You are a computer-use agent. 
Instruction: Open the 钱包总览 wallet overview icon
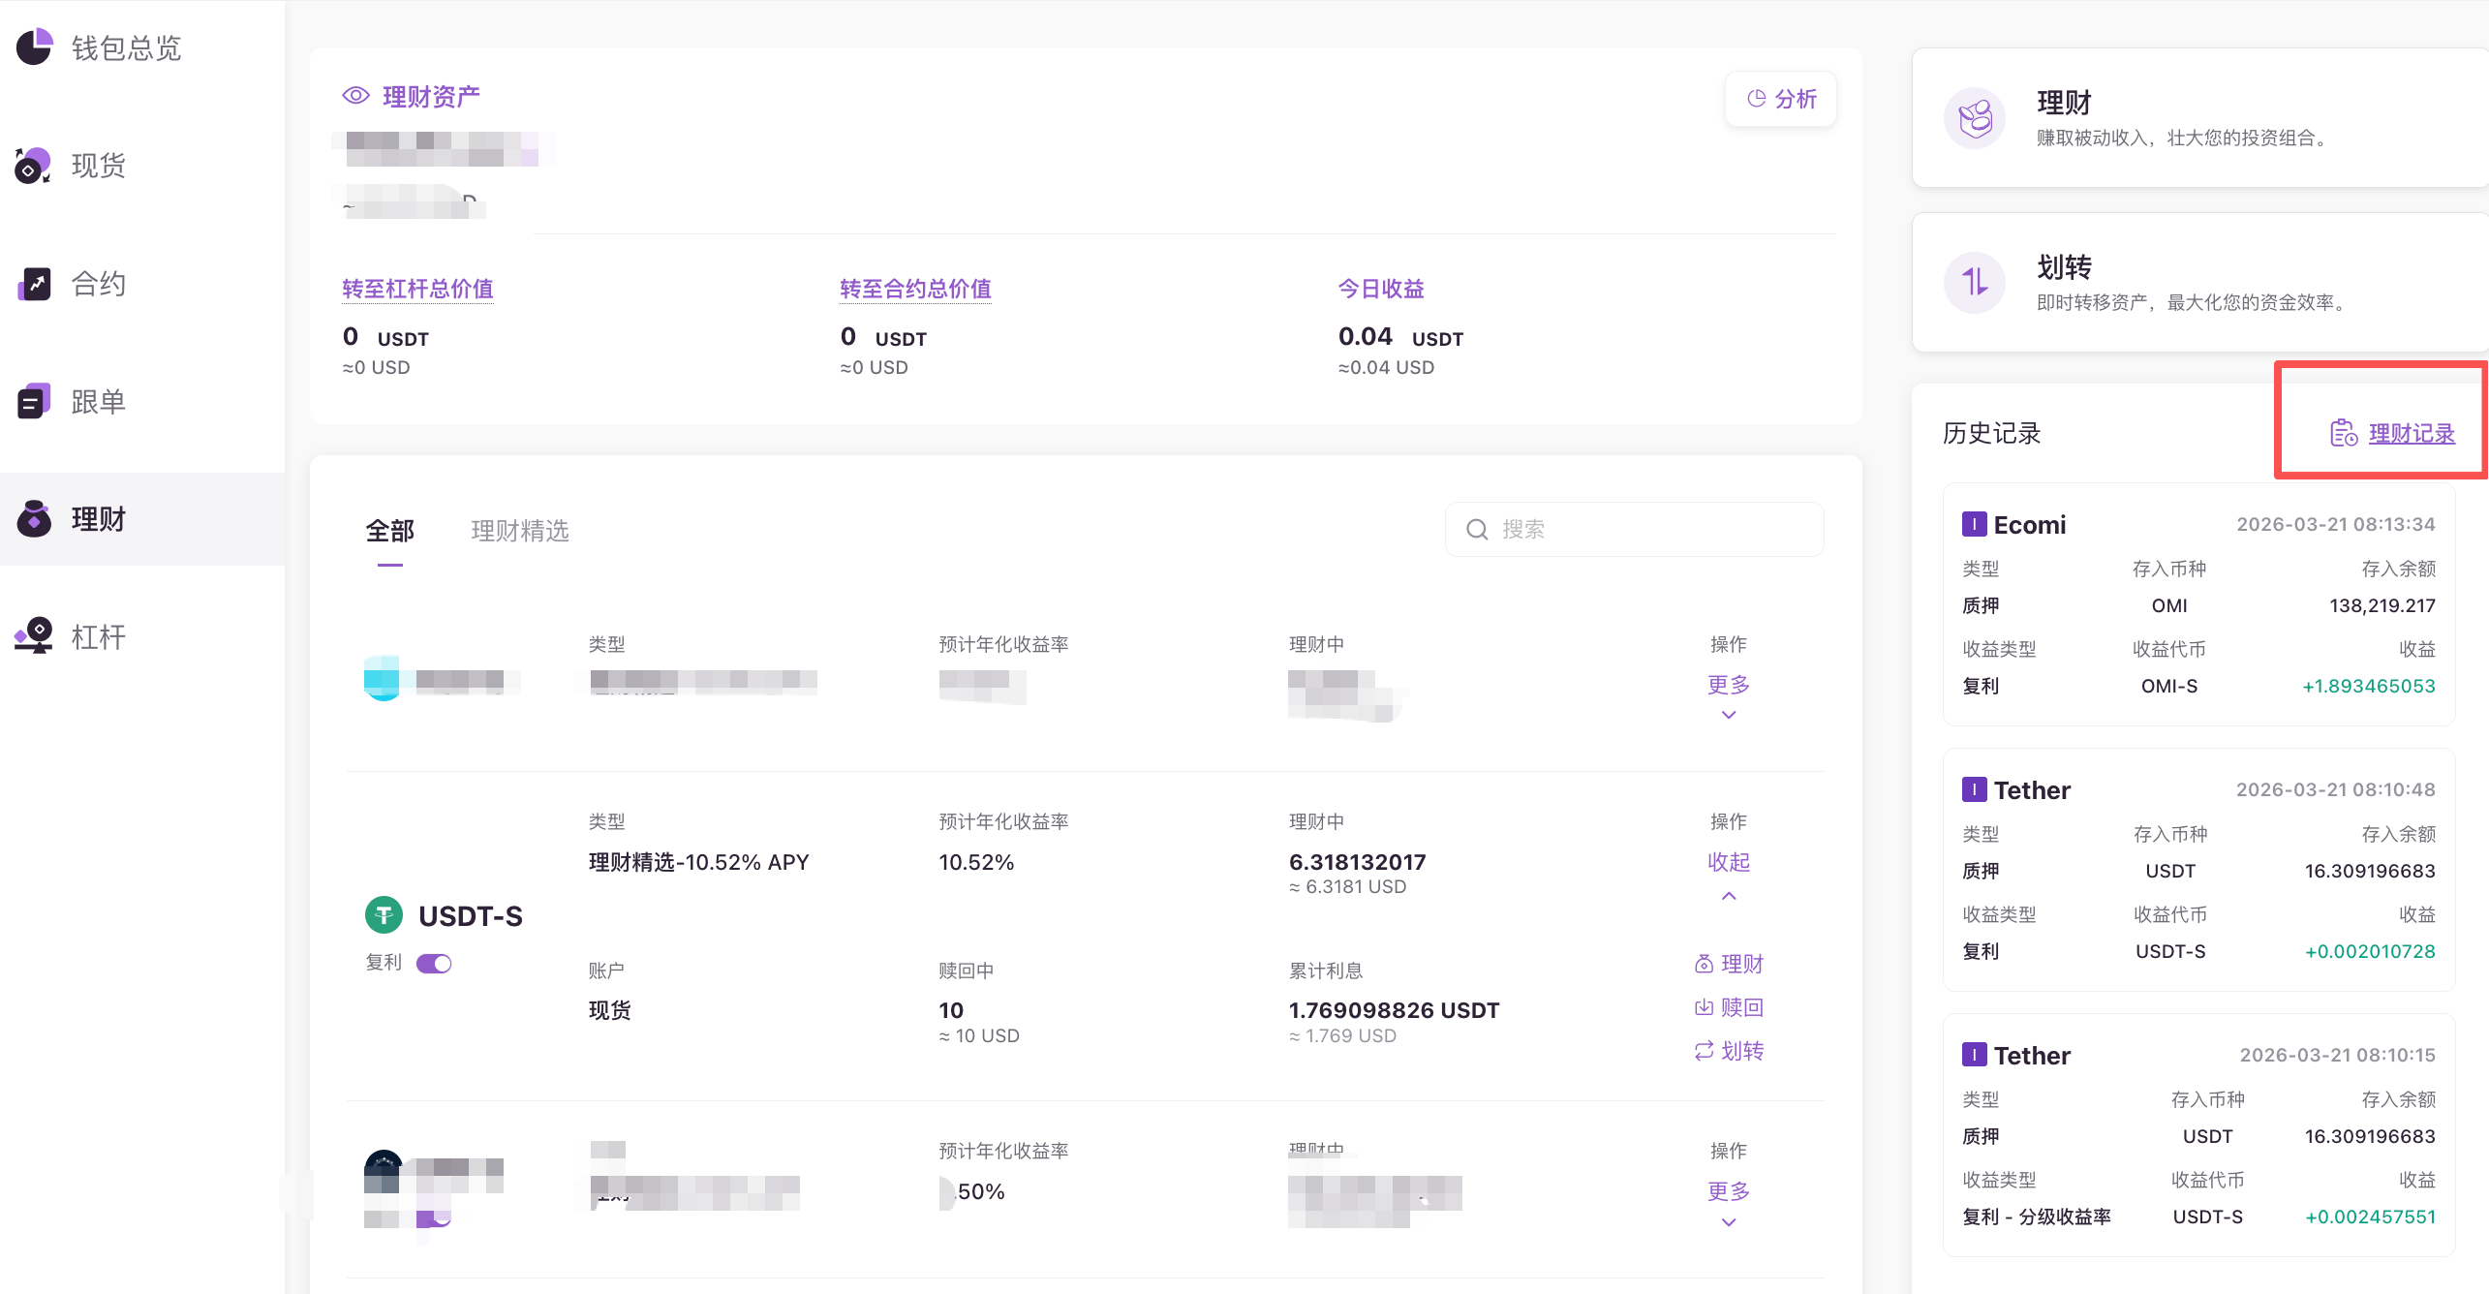click(35, 47)
